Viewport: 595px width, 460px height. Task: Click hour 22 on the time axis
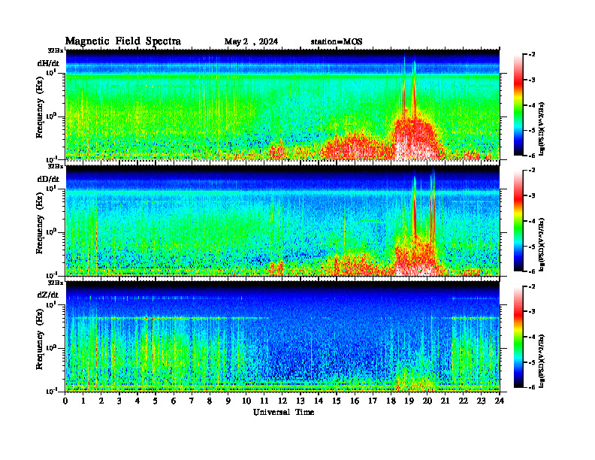[463, 401]
